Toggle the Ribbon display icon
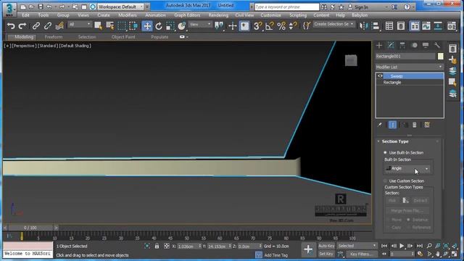This screenshot has width=464, height=261. (x=415, y=26)
